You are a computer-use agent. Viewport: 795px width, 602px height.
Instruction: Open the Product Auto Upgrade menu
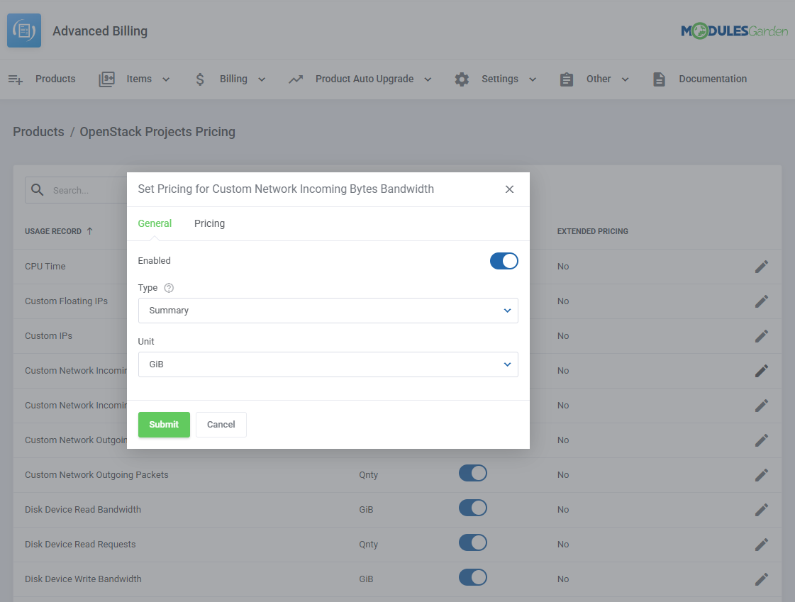[x=365, y=79]
